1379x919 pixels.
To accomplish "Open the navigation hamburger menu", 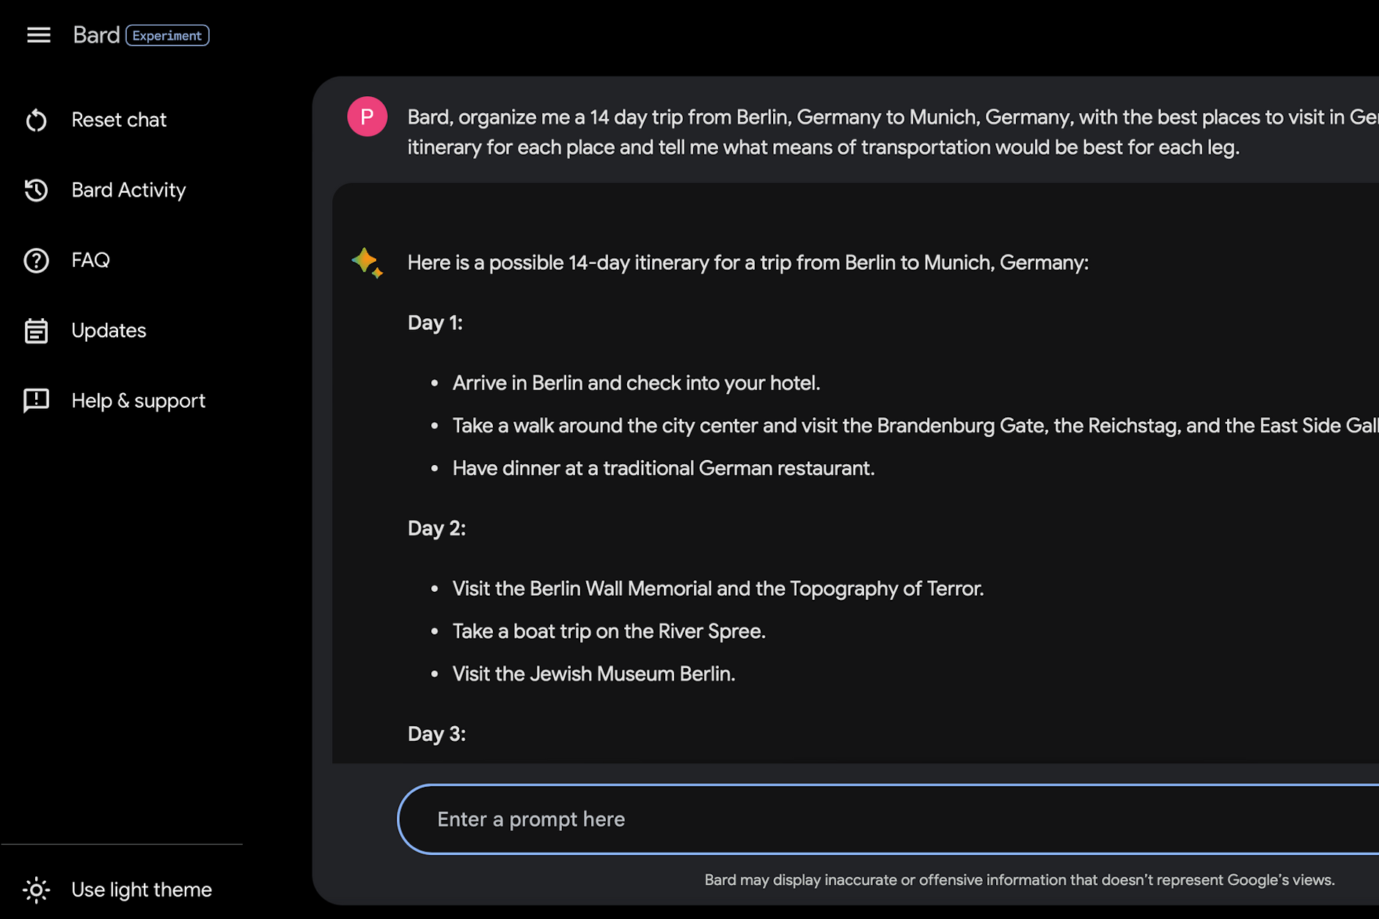I will click(38, 34).
